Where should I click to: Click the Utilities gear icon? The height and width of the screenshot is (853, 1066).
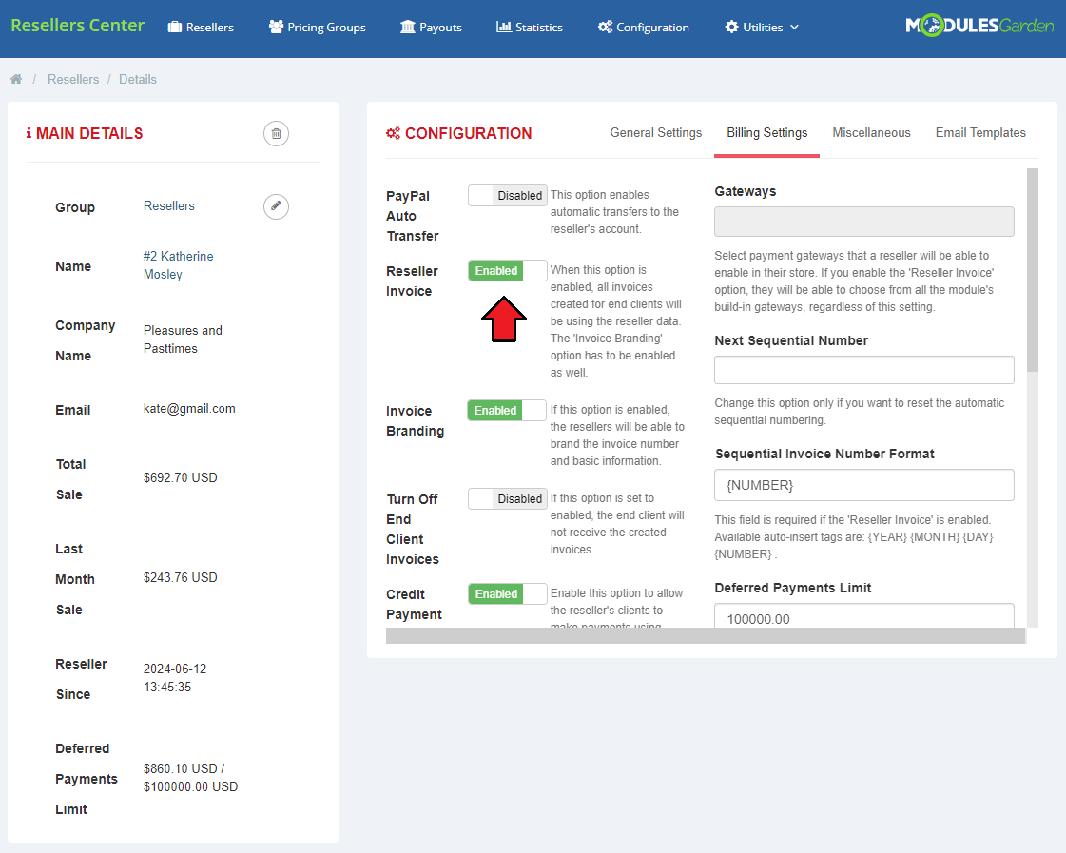pyautogui.click(x=731, y=28)
